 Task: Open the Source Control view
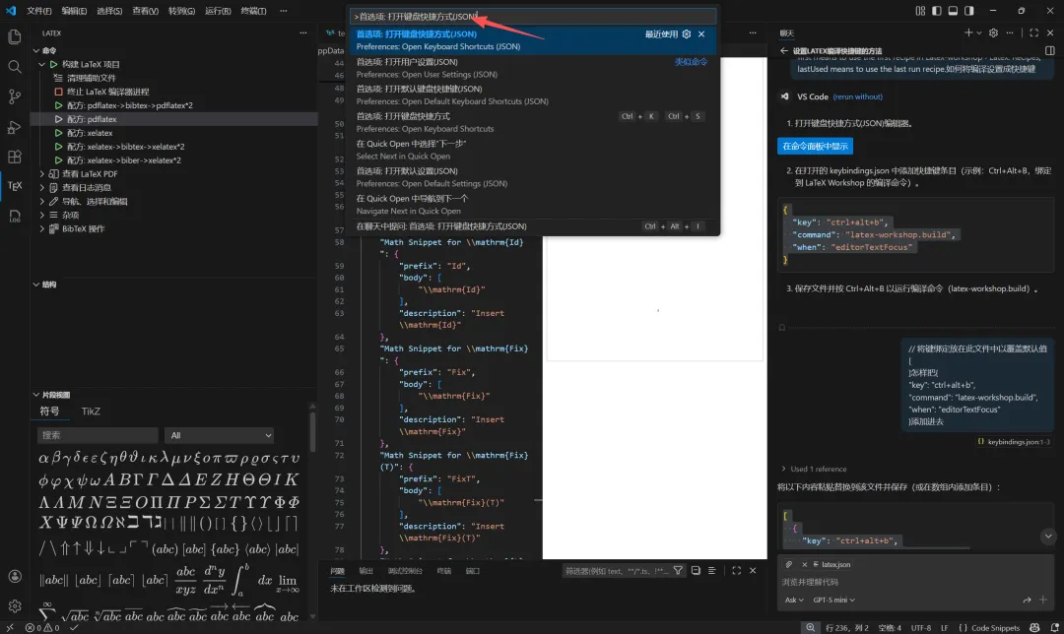(x=14, y=96)
